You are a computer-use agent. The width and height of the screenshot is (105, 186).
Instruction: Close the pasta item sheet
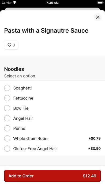[98, 17]
